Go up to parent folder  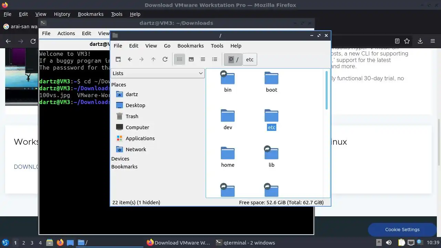coord(153,59)
